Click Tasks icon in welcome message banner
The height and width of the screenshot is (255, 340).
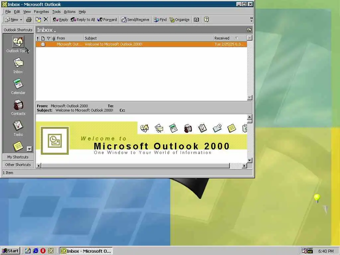(202, 128)
